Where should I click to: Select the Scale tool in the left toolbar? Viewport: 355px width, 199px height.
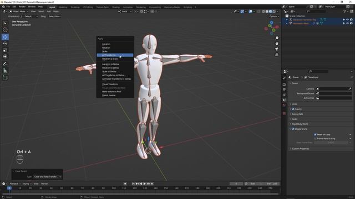(5, 50)
